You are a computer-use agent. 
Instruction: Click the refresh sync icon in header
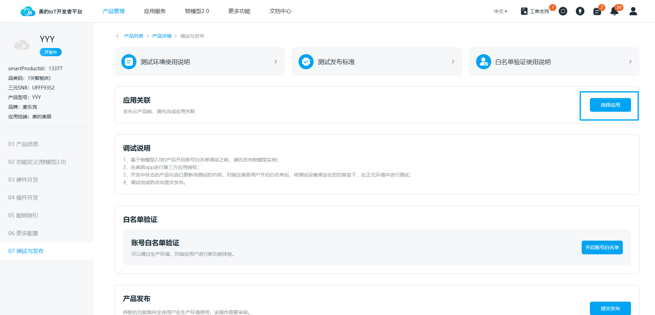point(563,11)
